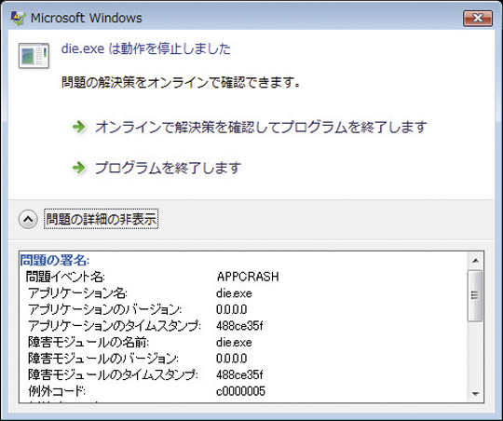
Task: Click the scrollbar up arrow in details
Action: (x=475, y=261)
